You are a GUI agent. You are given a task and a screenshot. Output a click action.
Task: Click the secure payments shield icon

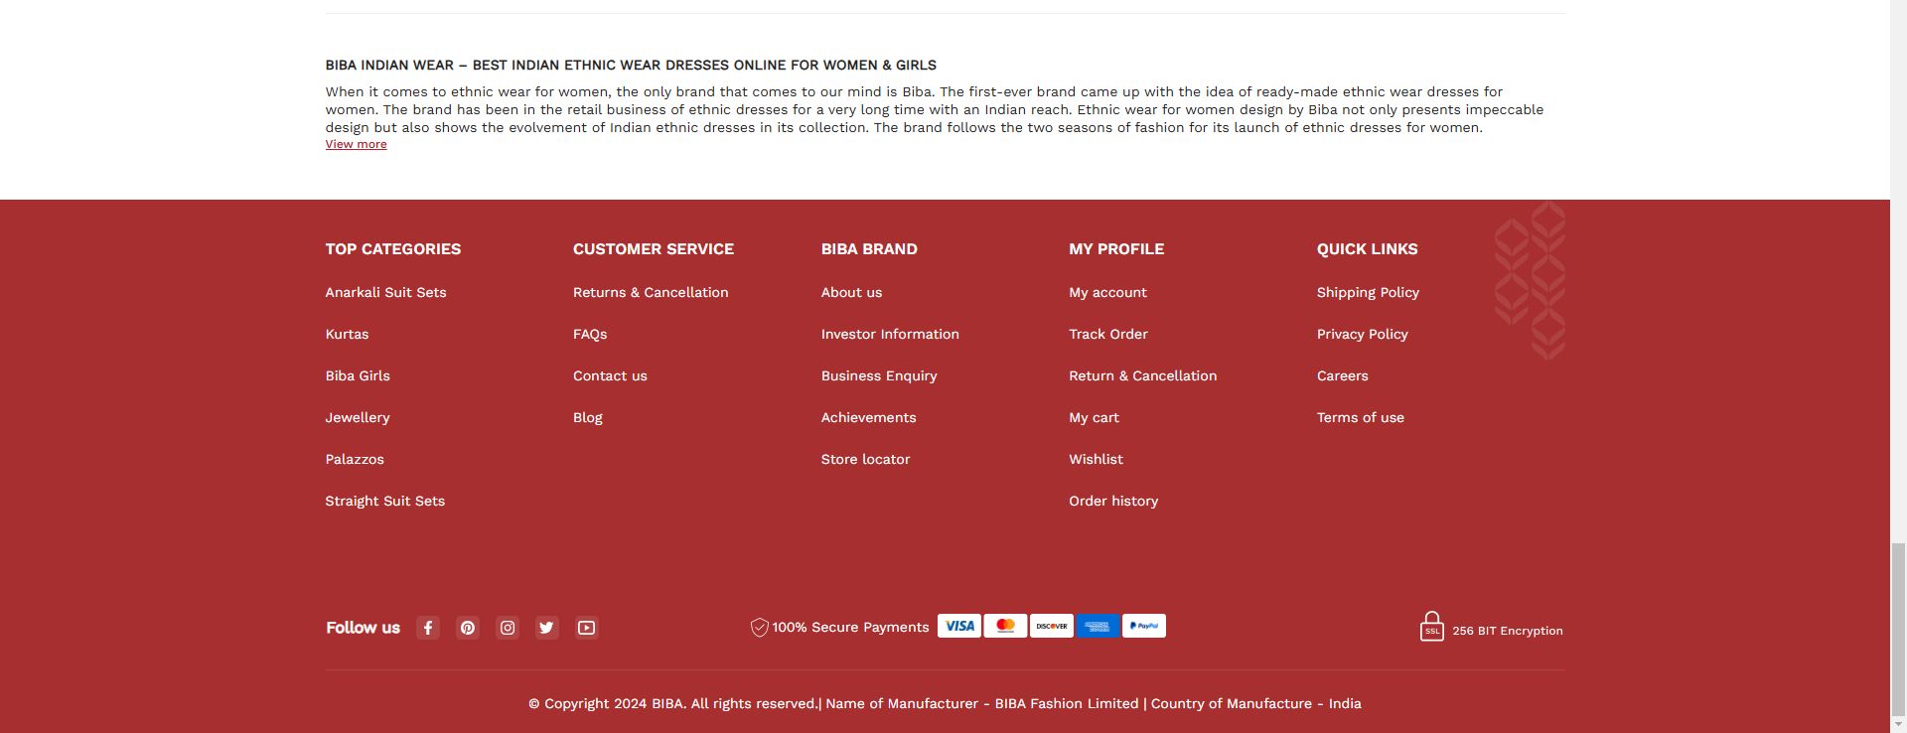(x=759, y=627)
